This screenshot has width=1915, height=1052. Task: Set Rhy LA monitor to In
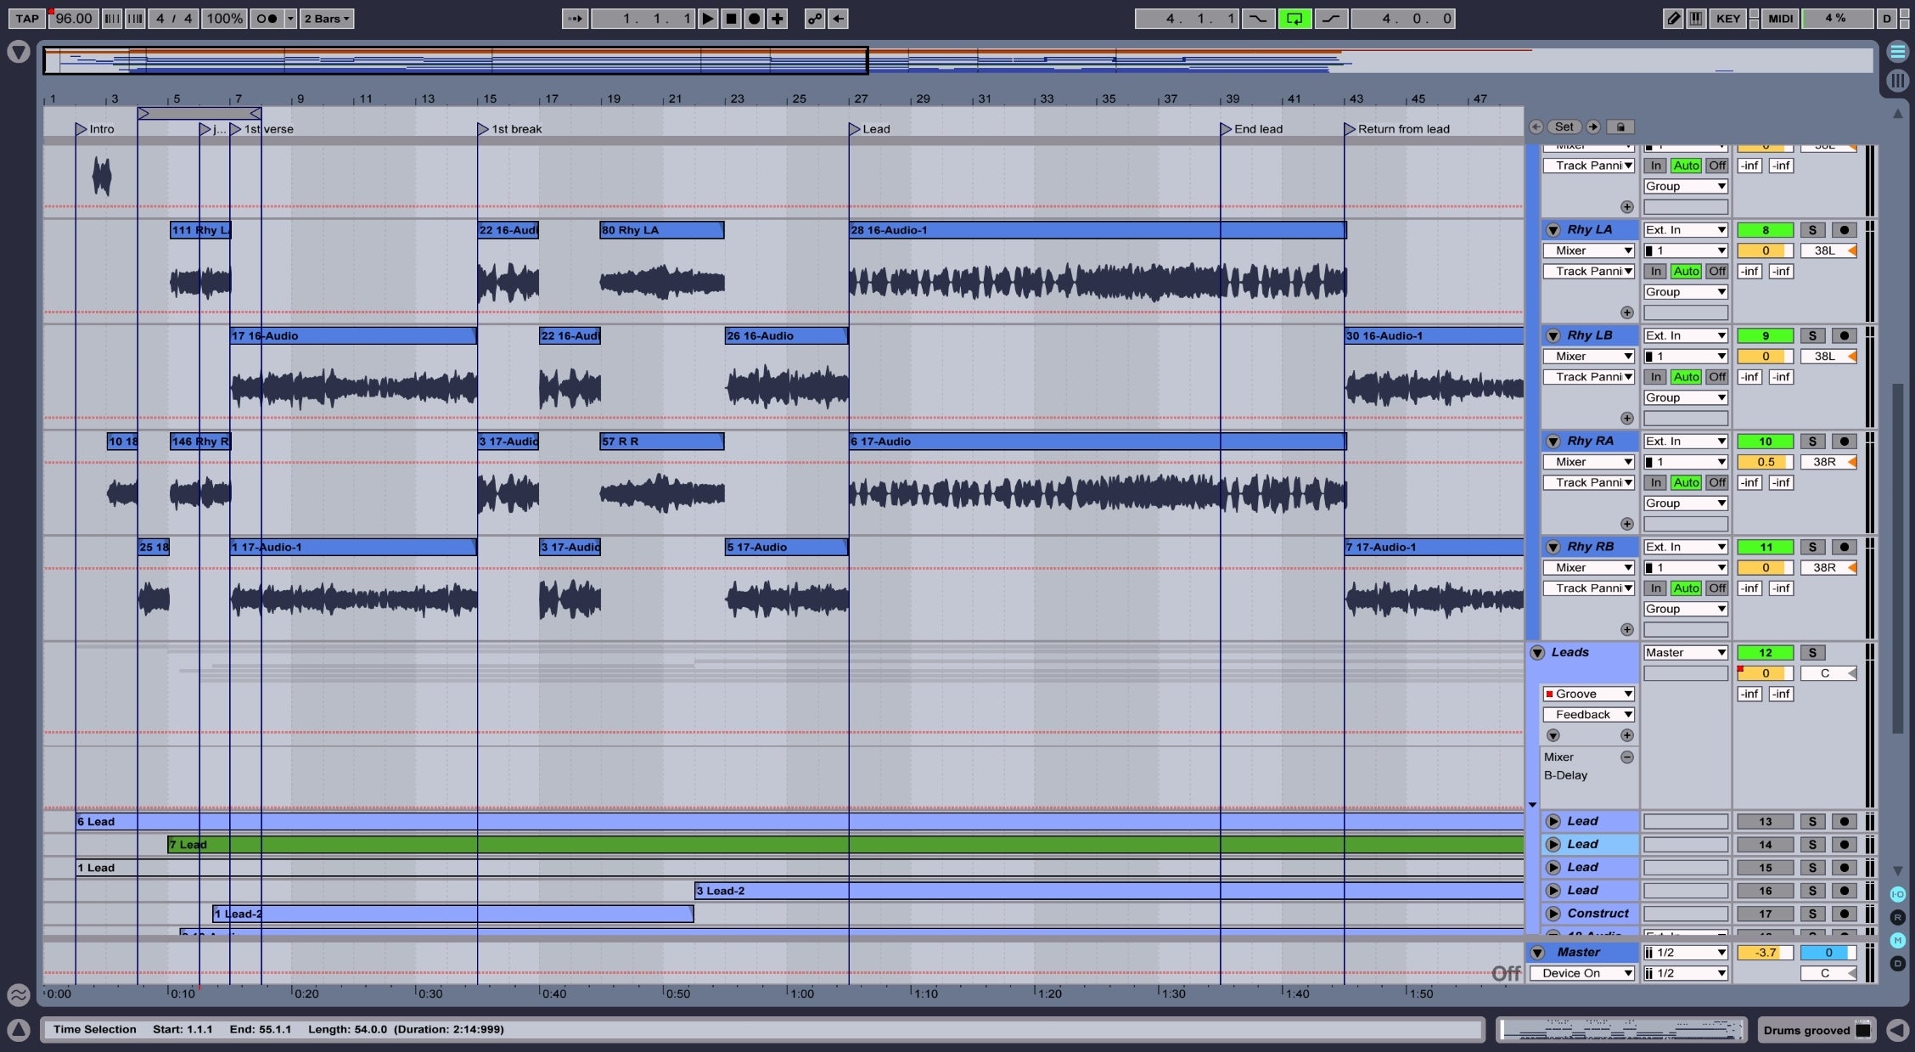(1655, 272)
